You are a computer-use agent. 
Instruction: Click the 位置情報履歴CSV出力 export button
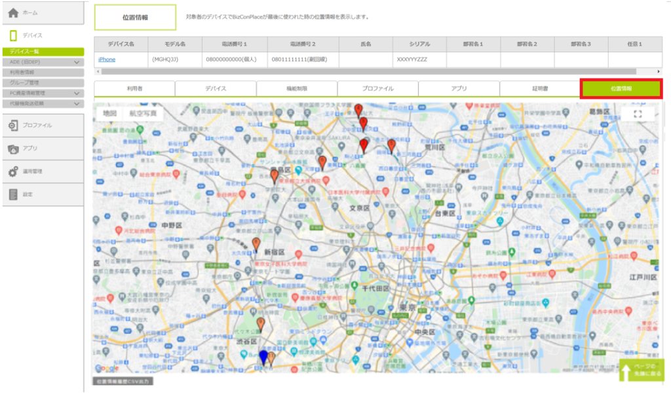click(123, 381)
